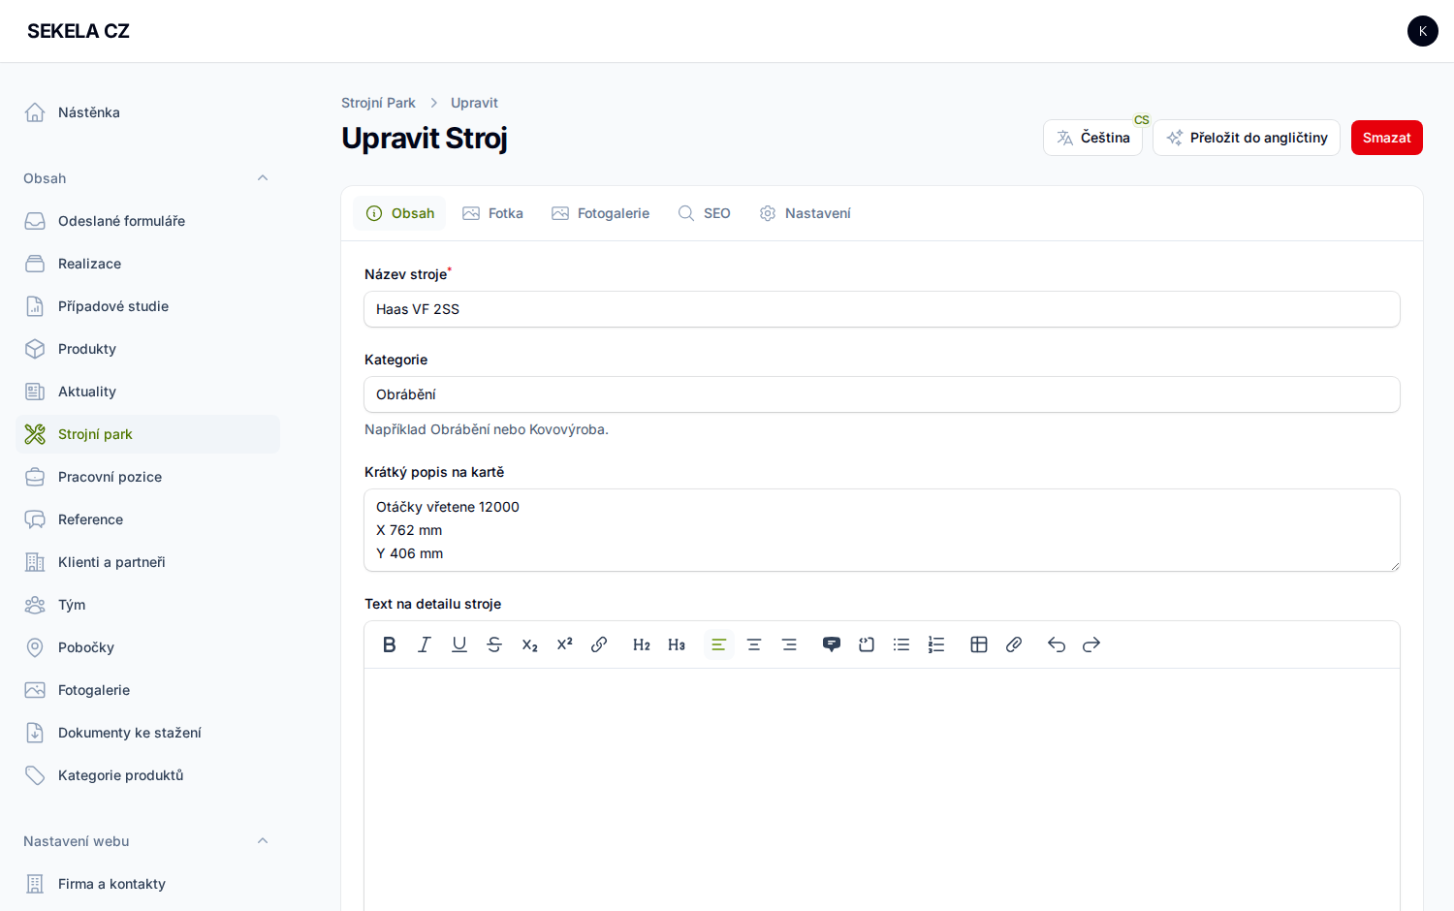Image resolution: width=1454 pixels, height=911 pixels.
Task: Create a numbered list
Action: coord(936,644)
